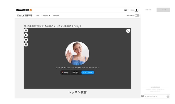Go to Top in Daily News
175x104 pixels.
tap(37, 16)
